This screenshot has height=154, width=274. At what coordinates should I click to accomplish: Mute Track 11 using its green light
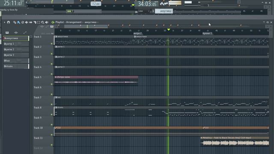click(51, 145)
